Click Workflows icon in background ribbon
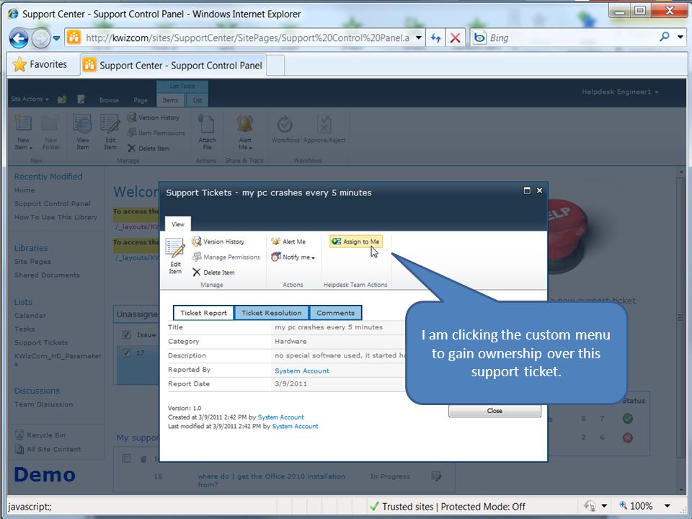692x519 pixels. (285, 130)
